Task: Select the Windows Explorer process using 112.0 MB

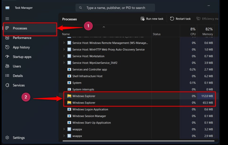Action: 84,96
